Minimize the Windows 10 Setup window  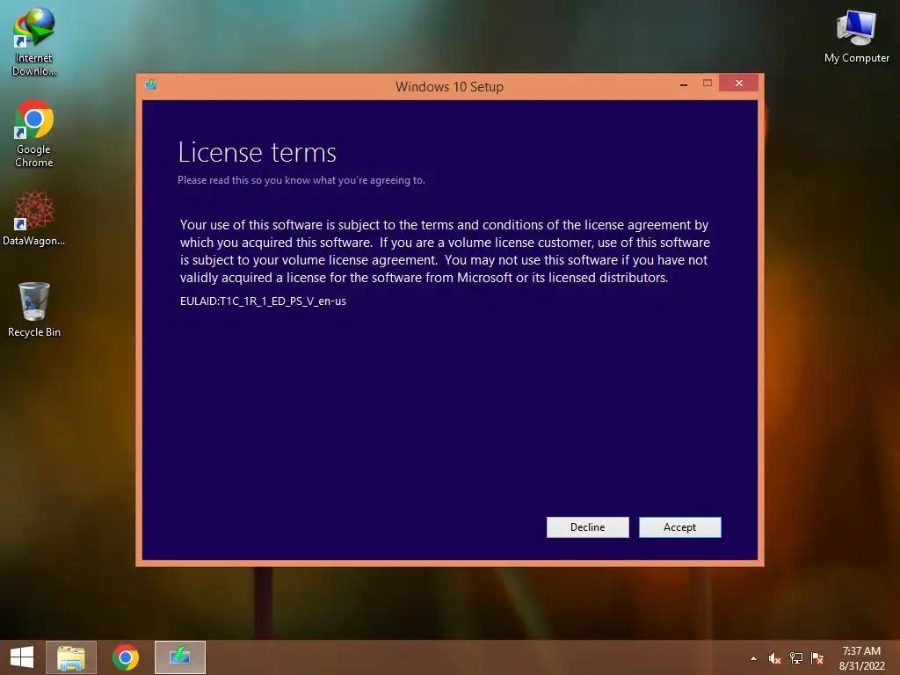point(684,83)
